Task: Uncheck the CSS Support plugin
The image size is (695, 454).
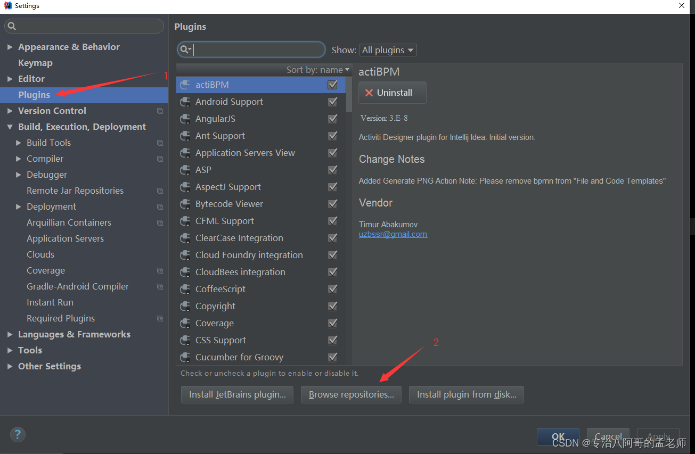Action: 333,340
